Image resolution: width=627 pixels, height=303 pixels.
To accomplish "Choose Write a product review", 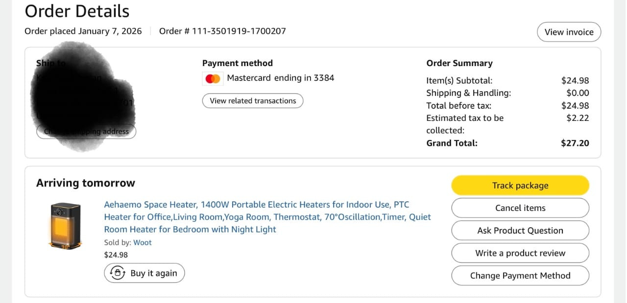I will (x=520, y=253).
